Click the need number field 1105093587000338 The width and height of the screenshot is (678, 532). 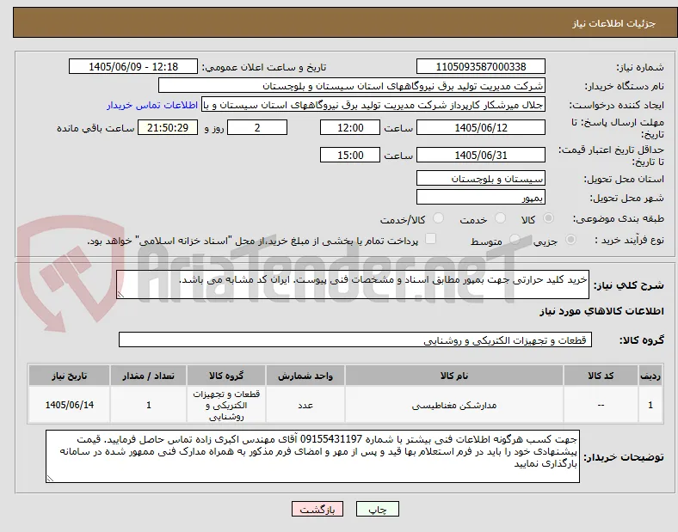[x=480, y=67]
